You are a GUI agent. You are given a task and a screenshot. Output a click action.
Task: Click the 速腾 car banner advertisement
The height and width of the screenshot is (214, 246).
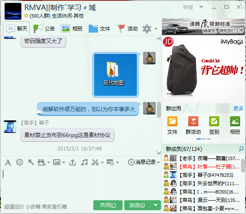click(203, 27)
